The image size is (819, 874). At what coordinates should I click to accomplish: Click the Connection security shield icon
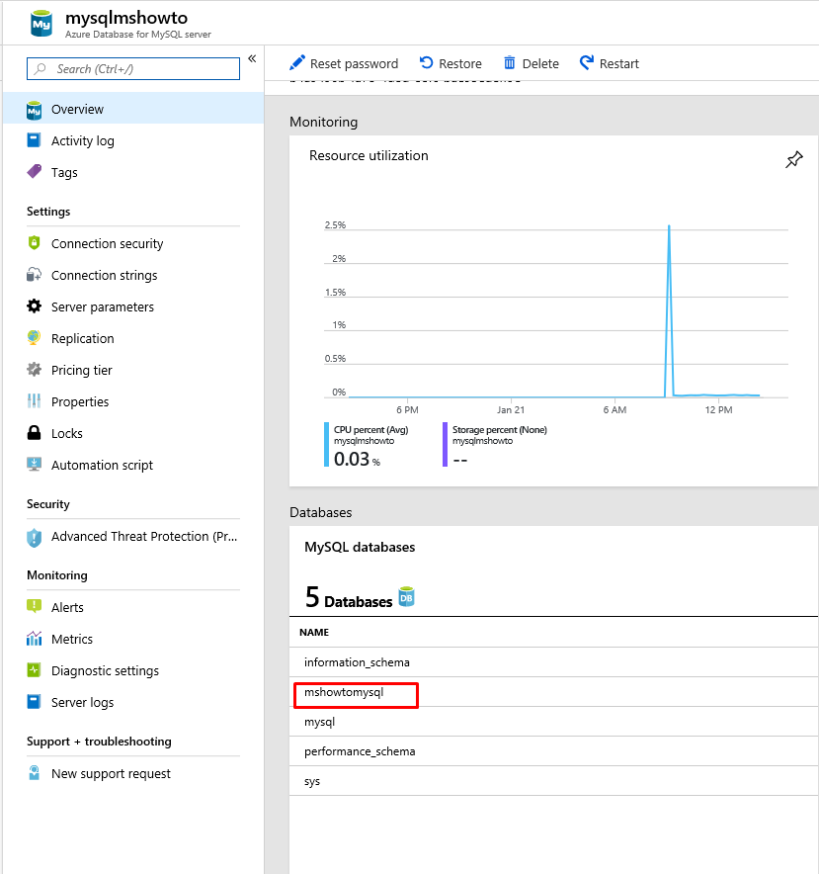34,242
